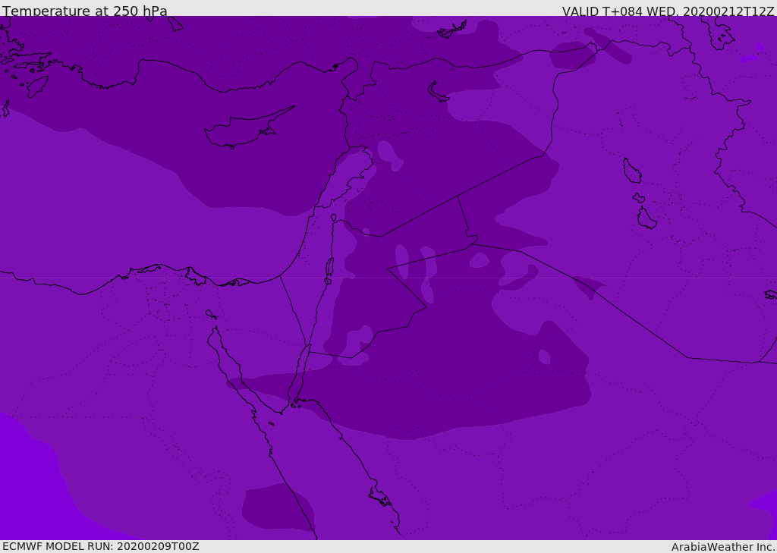Image resolution: width=777 pixels, height=553 pixels.
Task: Select the ECMWF MODEL RUN label
Action: click(x=100, y=546)
